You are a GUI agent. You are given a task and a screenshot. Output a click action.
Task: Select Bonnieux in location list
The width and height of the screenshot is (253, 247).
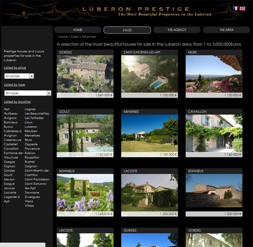(x=11, y=122)
